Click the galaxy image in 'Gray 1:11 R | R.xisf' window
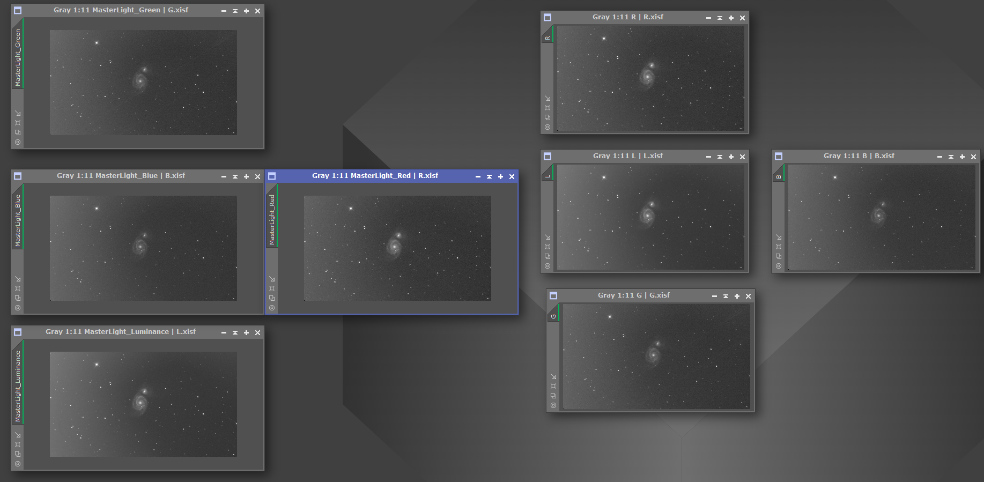984x482 pixels. (650, 78)
